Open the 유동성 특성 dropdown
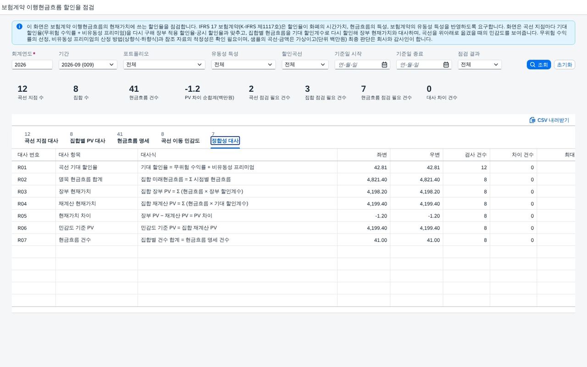 coord(270,65)
